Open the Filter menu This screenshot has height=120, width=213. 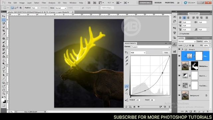click(44, 3)
